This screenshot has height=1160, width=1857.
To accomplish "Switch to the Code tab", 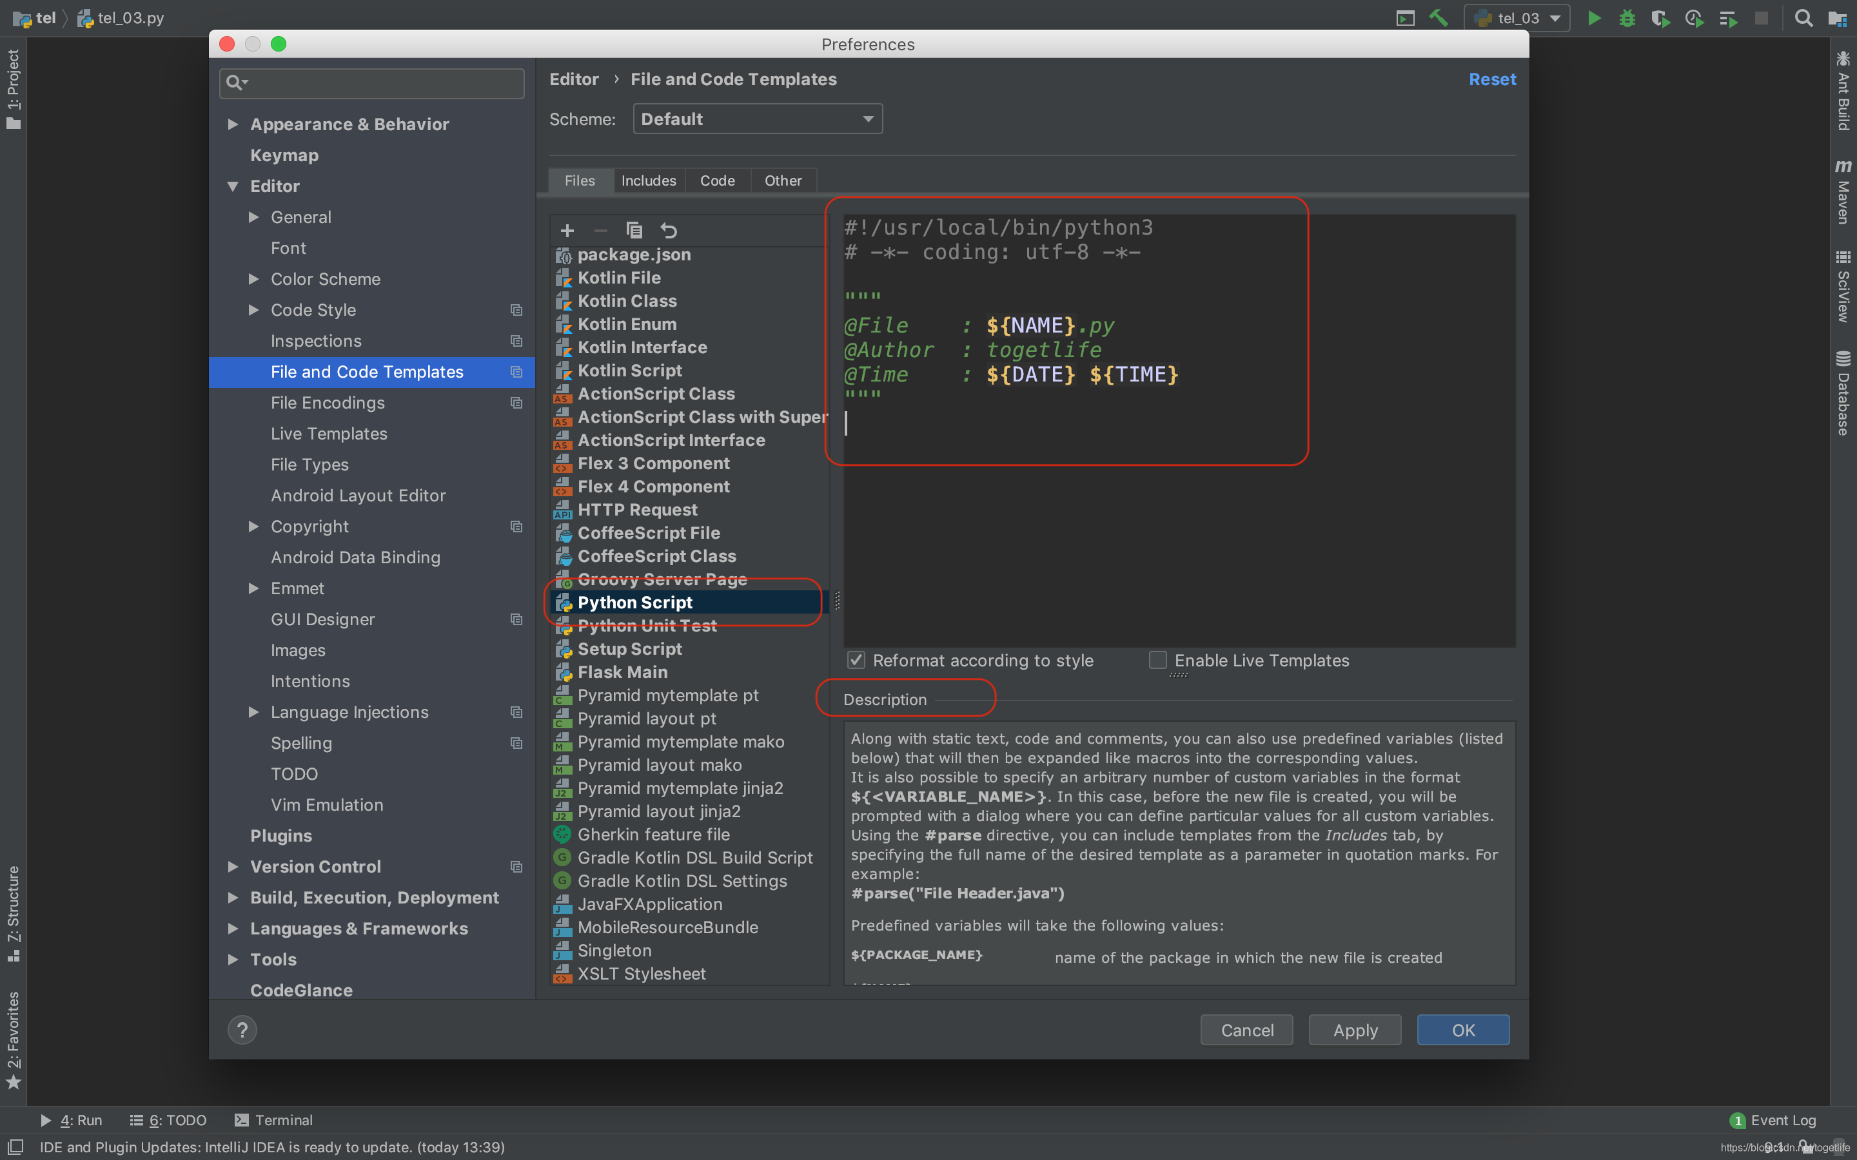I will pyautogui.click(x=718, y=180).
